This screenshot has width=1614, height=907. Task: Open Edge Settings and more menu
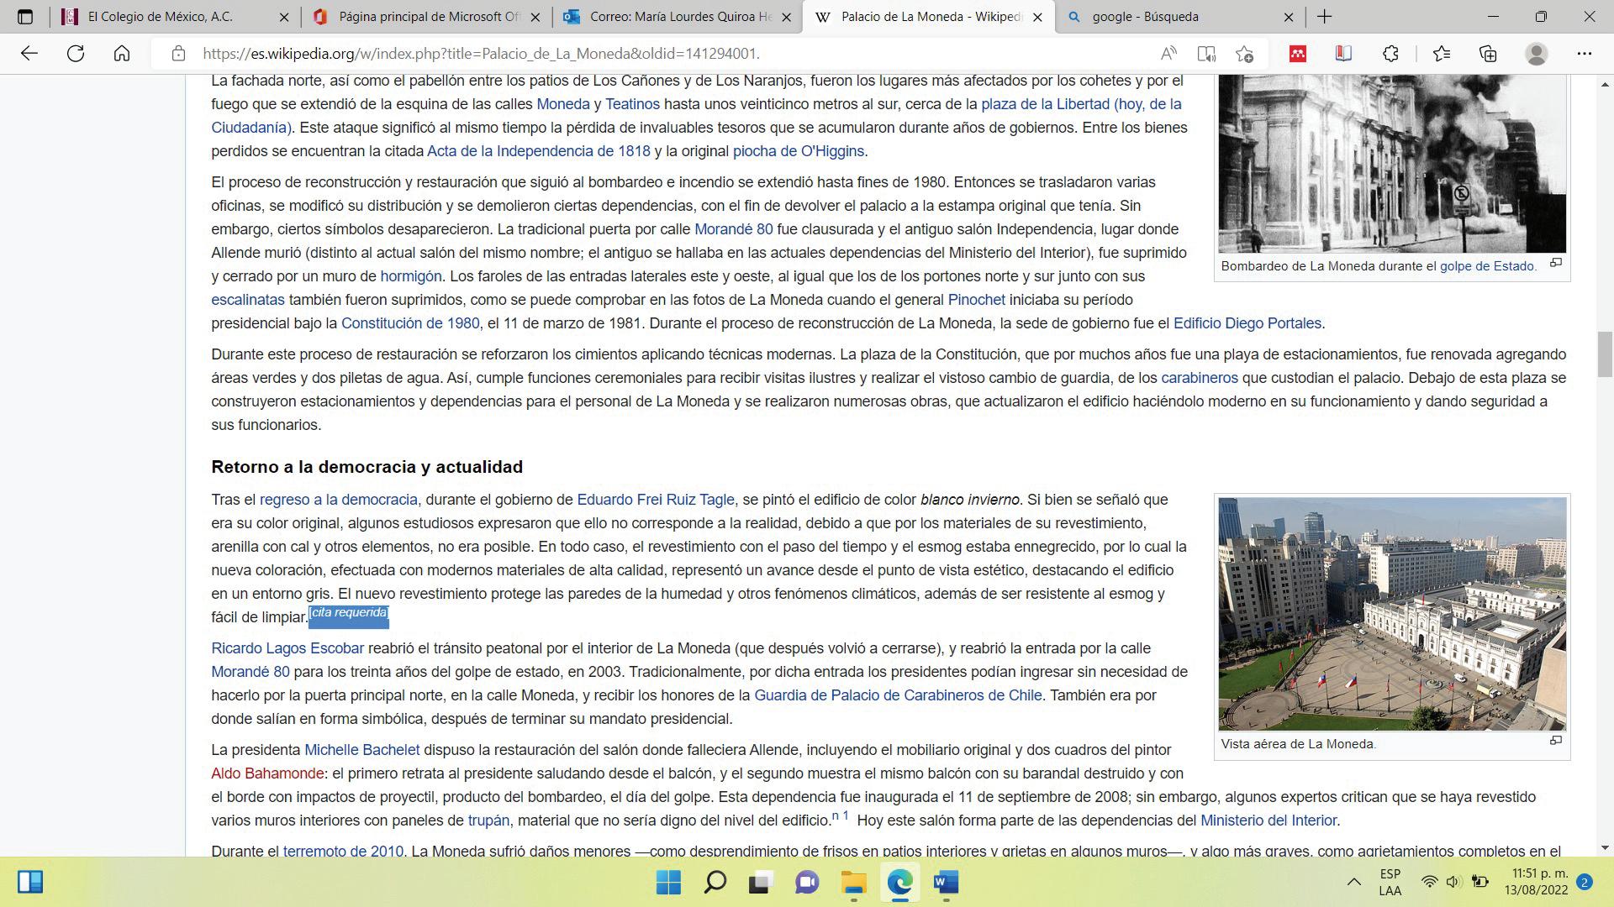tap(1585, 54)
